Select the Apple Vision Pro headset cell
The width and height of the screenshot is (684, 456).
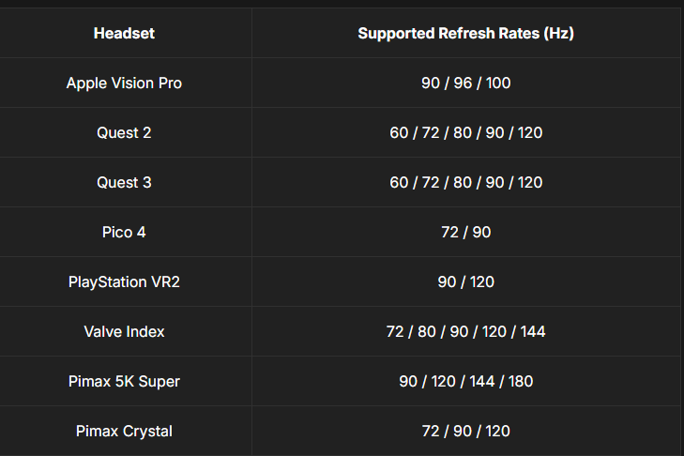pyautogui.click(x=124, y=84)
